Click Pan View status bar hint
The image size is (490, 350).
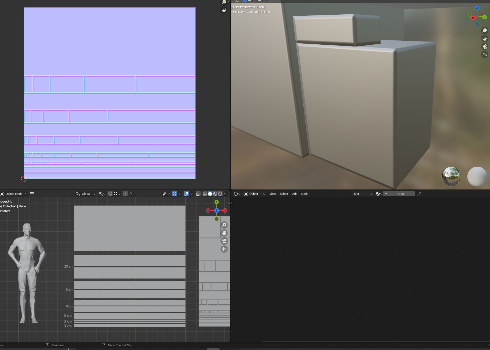click(58, 345)
